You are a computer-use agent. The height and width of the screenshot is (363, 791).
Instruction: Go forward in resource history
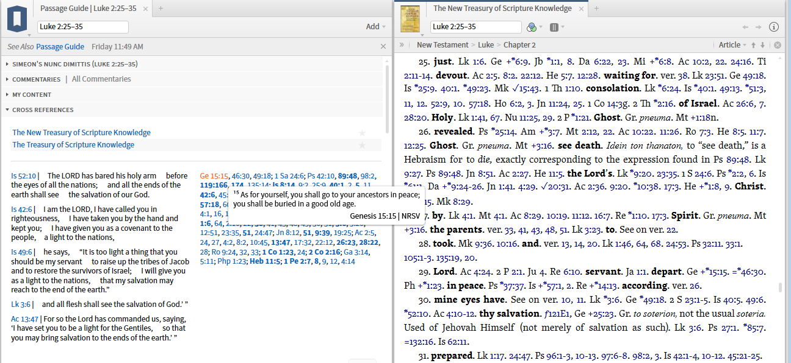pyautogui.click(x=758, y=27)
